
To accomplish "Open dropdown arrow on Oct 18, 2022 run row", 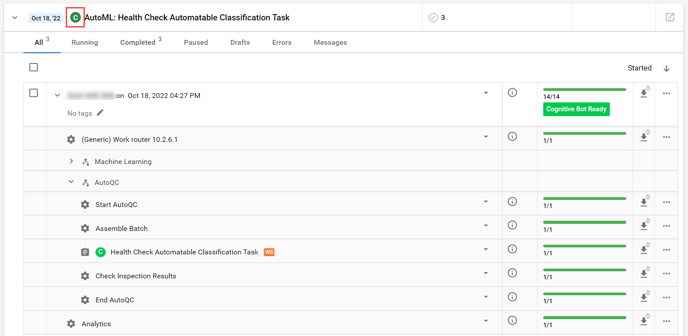I will click(485, 93).
